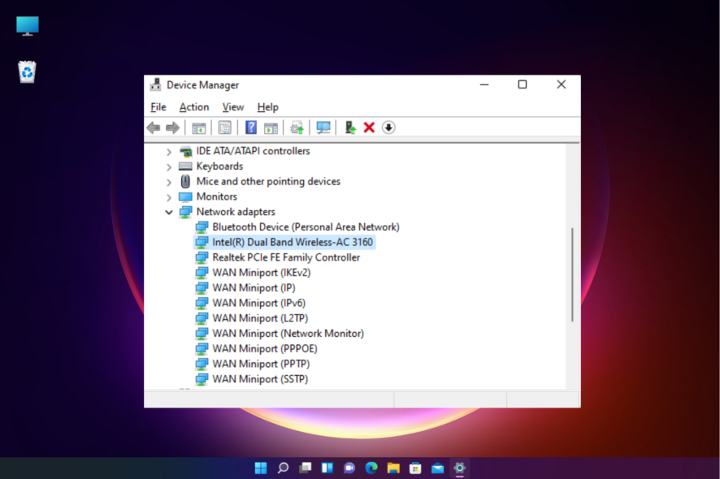This screenshot has height=479, width=720.
Task: Select WAN Miniport (IKEv2)
Action: [262, 272]
